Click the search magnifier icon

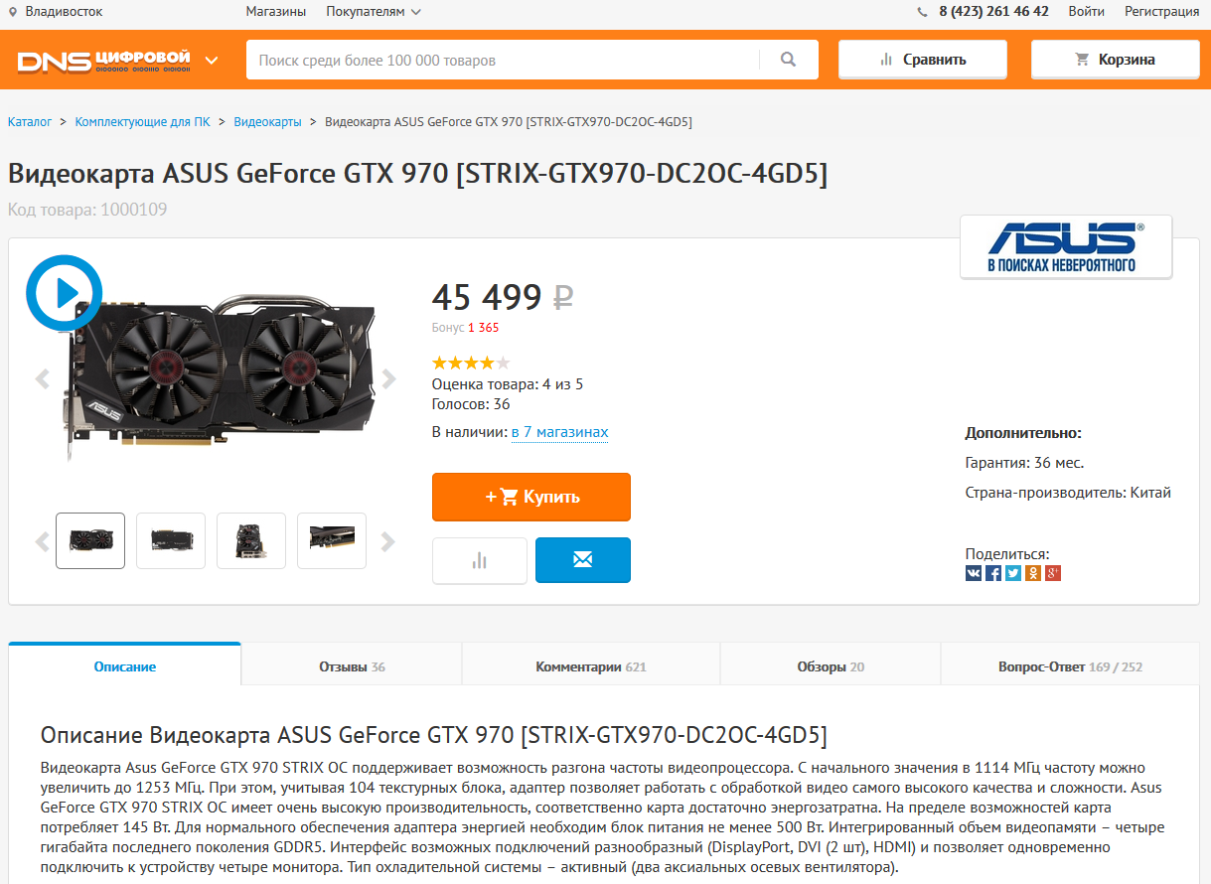pyautogui.click(x=788, y=60)
